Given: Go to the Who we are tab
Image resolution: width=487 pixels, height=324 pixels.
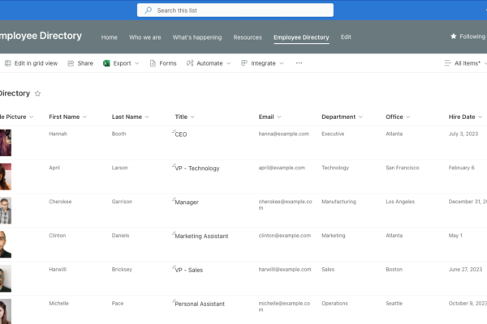Looking at the screenshot, I should tap(145, 37).
